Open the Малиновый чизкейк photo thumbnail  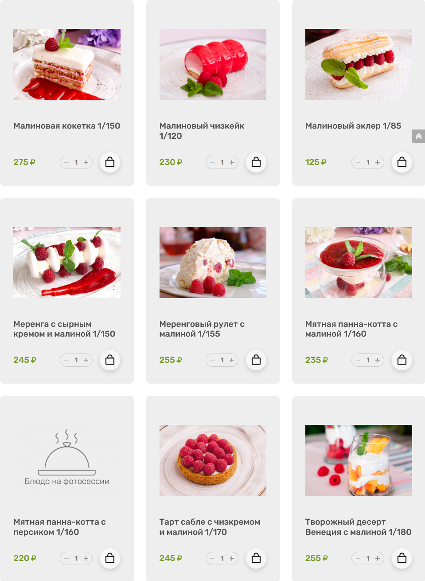click(x=213, y=64)
